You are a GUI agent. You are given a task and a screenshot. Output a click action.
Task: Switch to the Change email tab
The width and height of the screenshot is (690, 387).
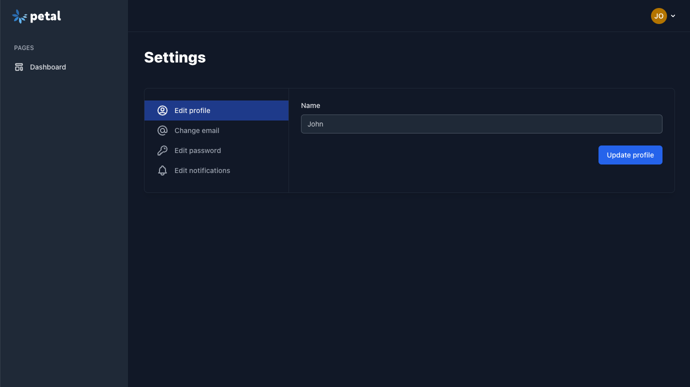[196, 130]
